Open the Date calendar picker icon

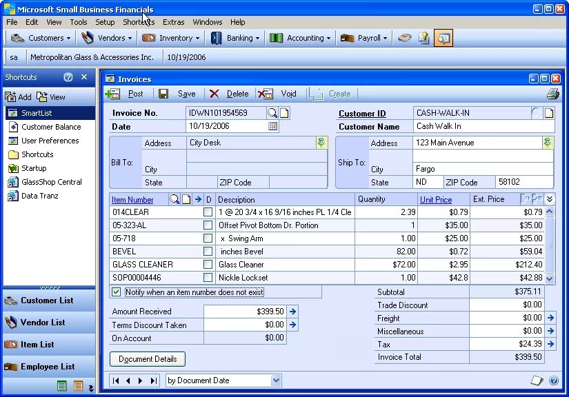pyautogui.click(x=272, y=126)
